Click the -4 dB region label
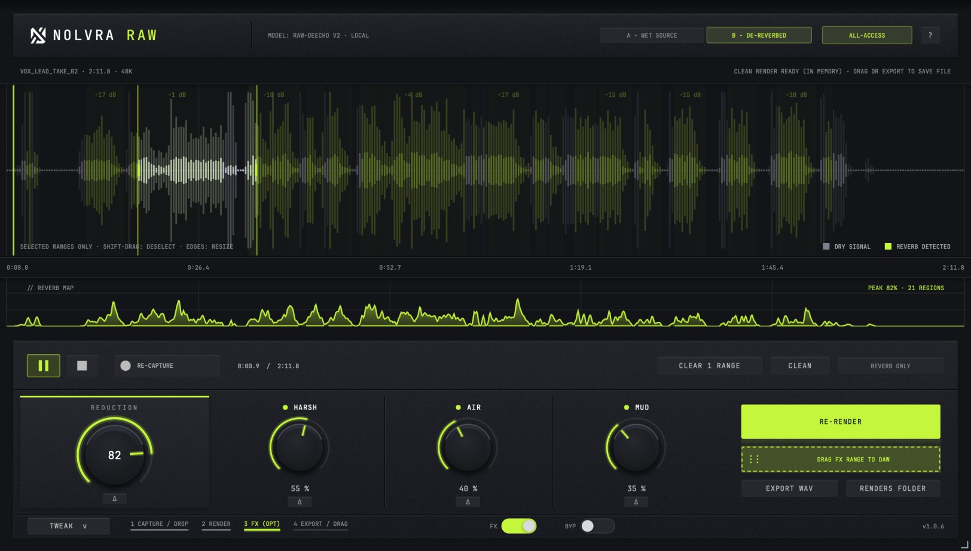971x551 pixels. coord(413,95)
